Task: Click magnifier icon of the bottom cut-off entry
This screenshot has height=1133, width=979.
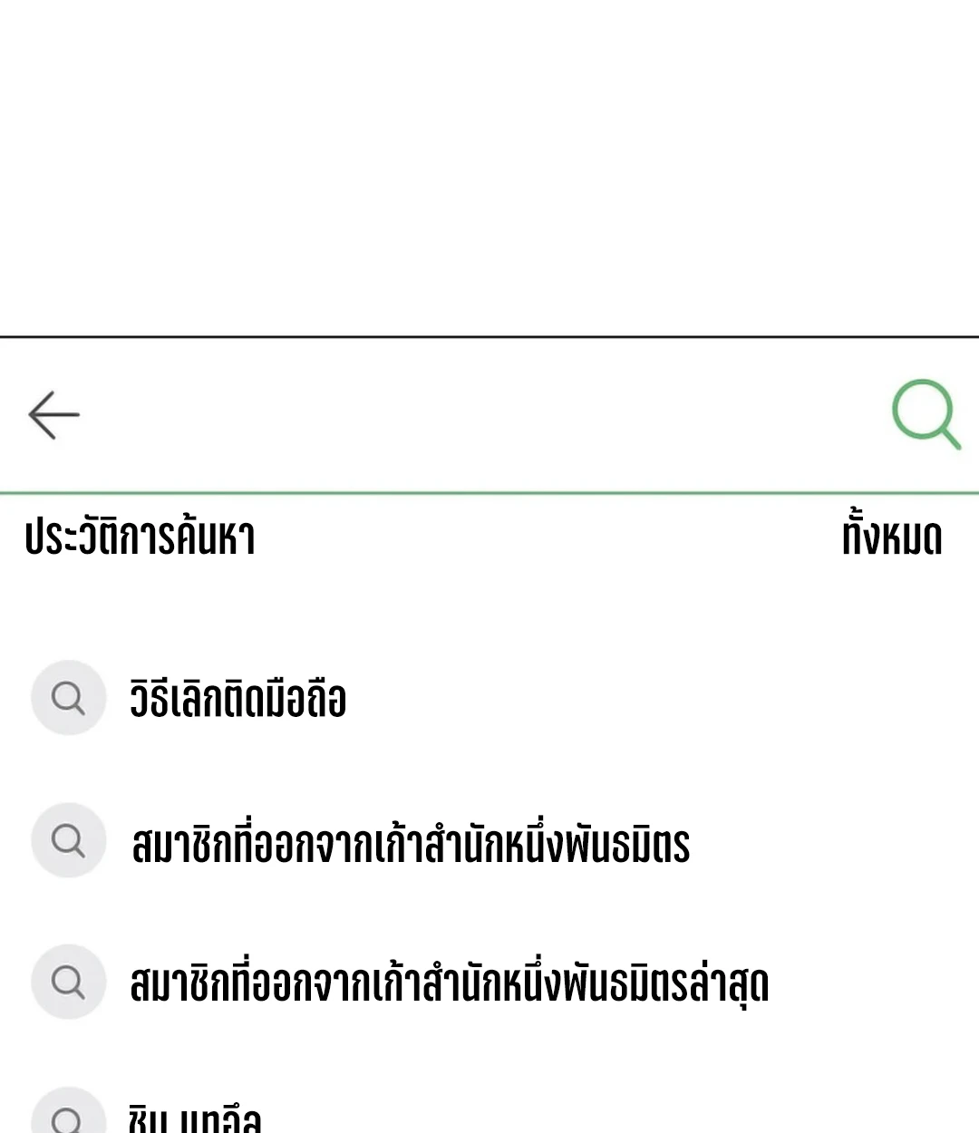Action: (x=69, y=1119)
